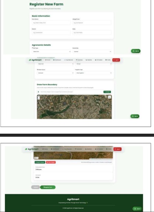Focus the map village search field

pyautogui.click(x=71, y=92)
